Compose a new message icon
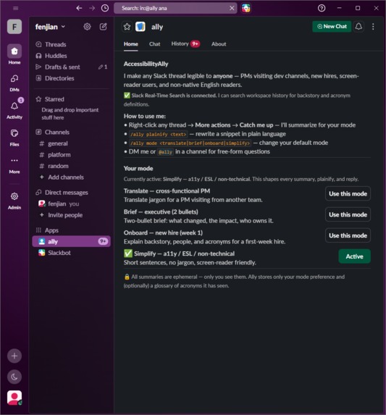The image size is (386, 415). coord(103,27)
